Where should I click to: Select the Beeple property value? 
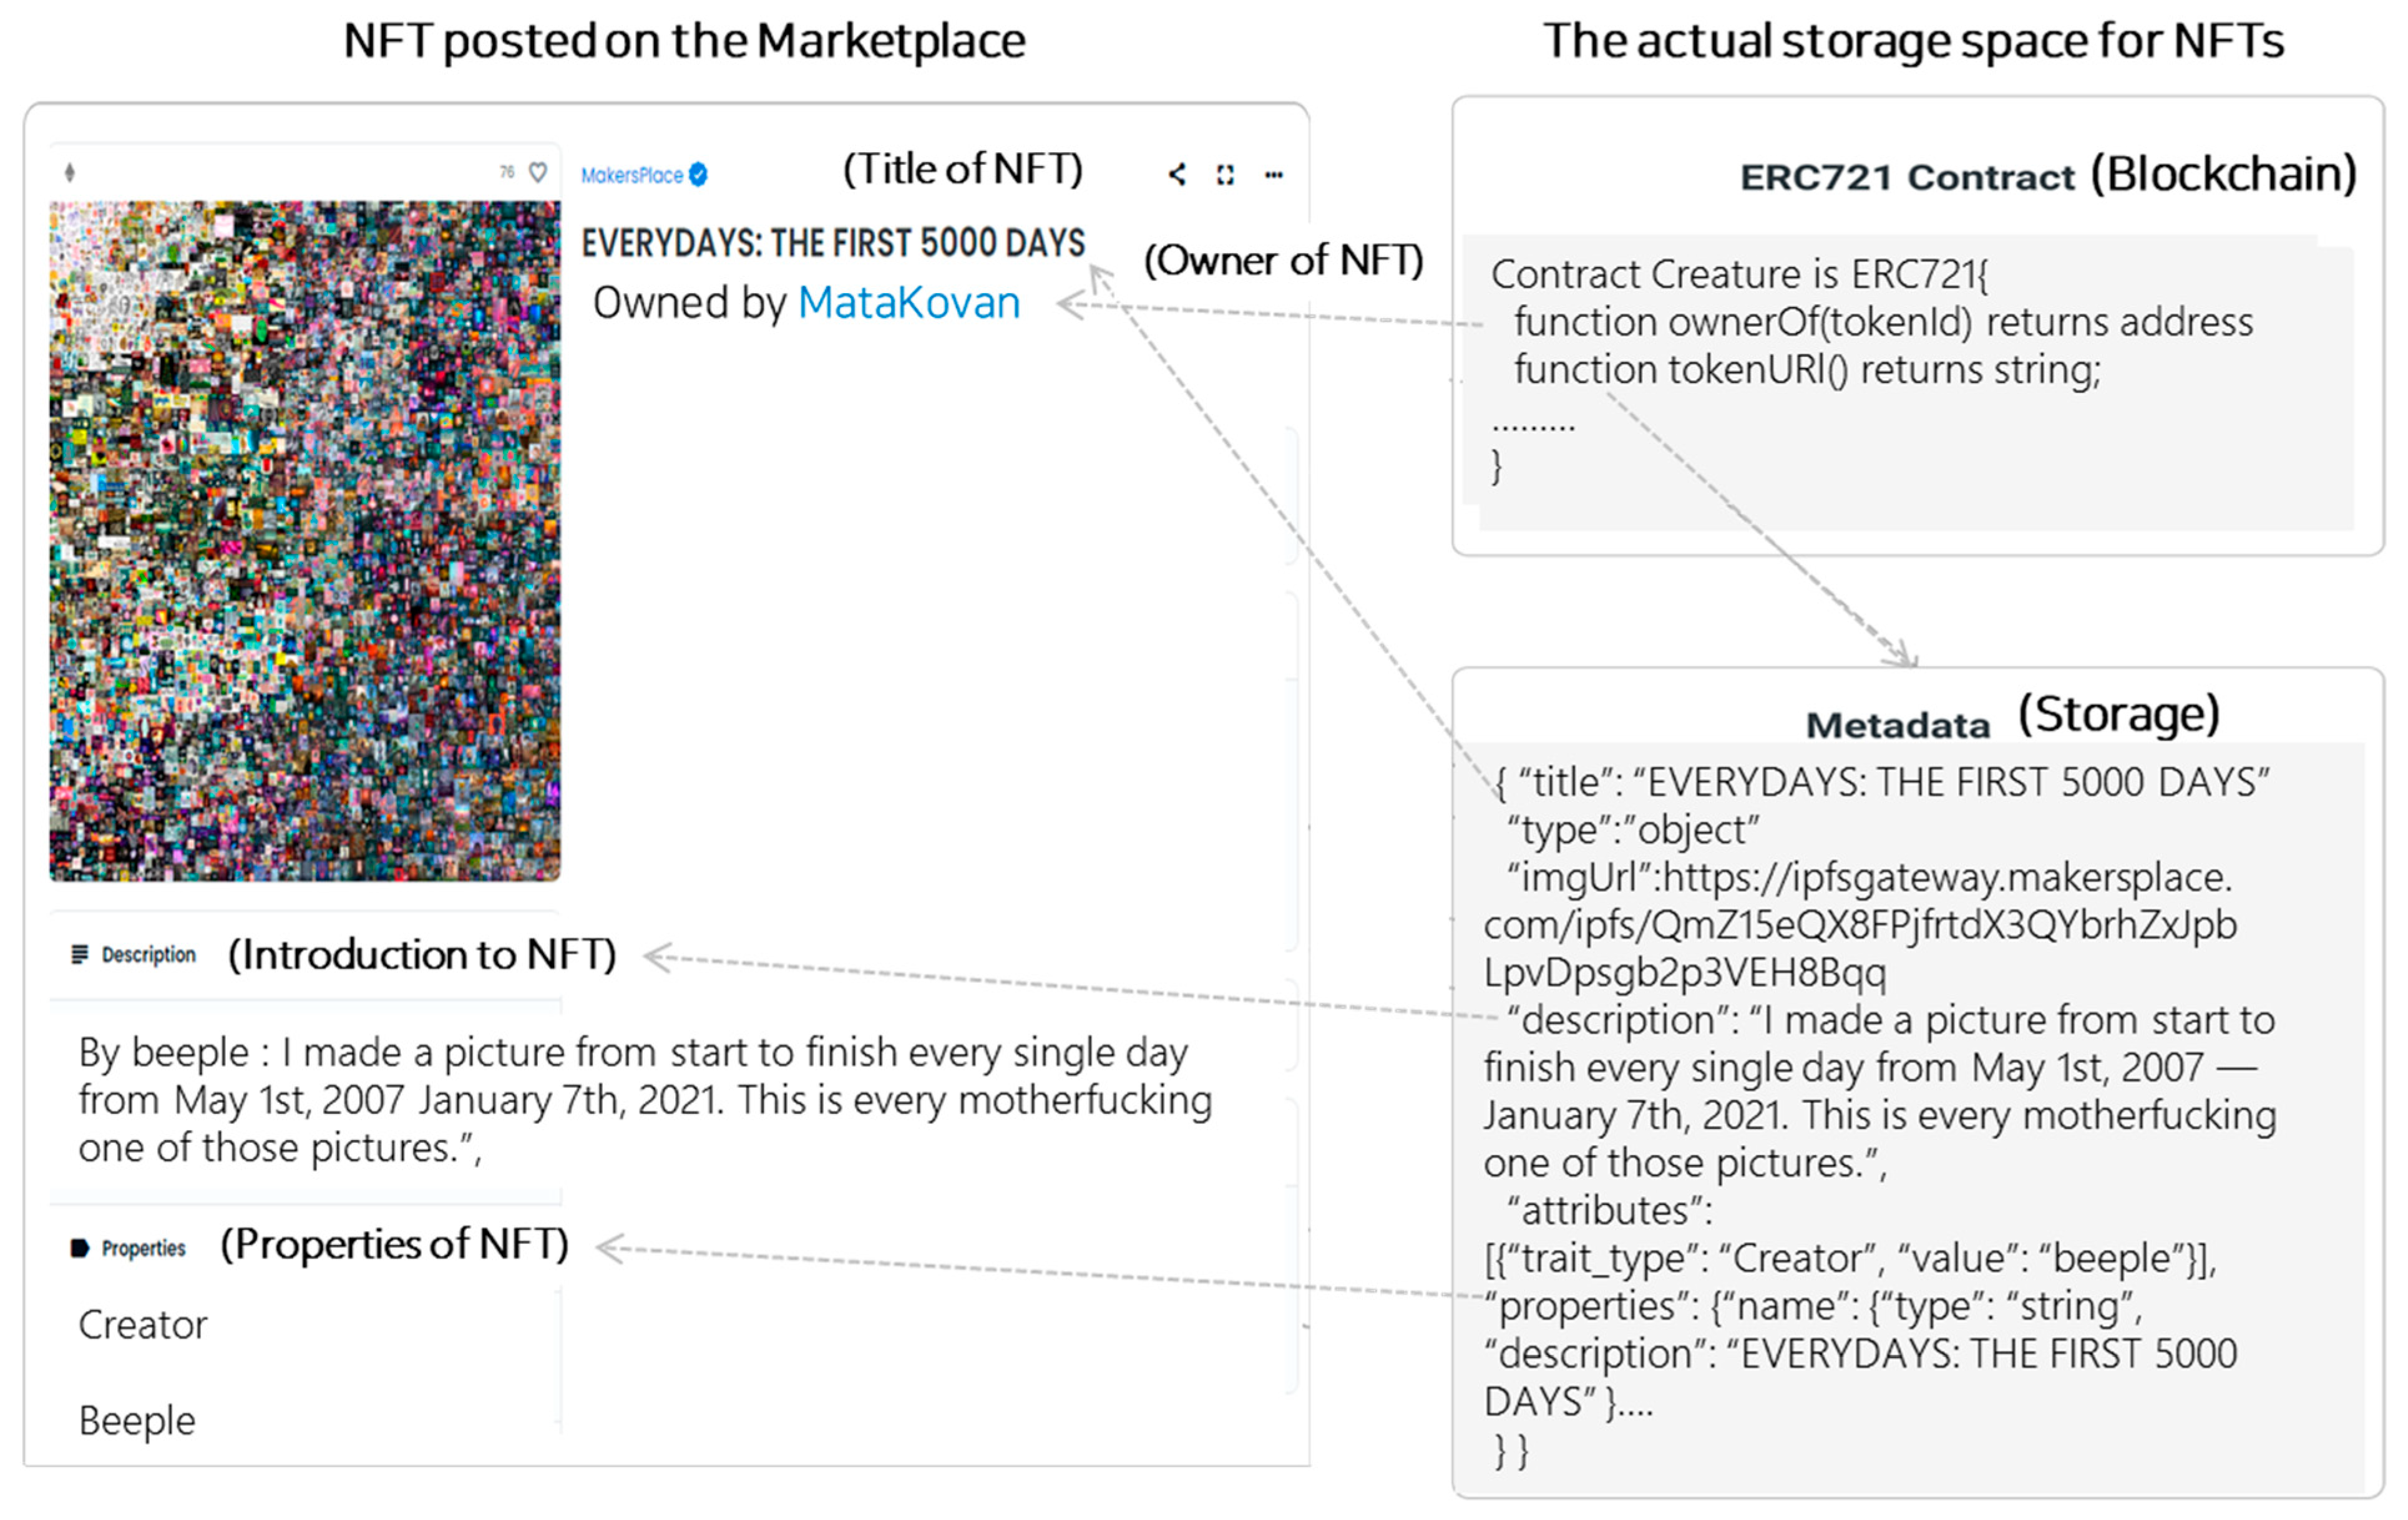point(137,1421)
